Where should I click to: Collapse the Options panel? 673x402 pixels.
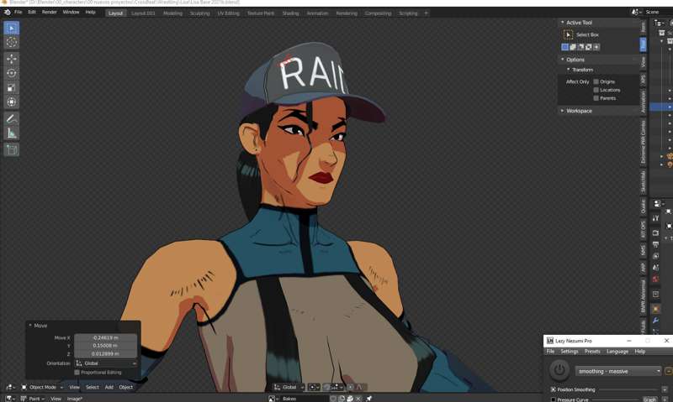[x=562, y=60]
